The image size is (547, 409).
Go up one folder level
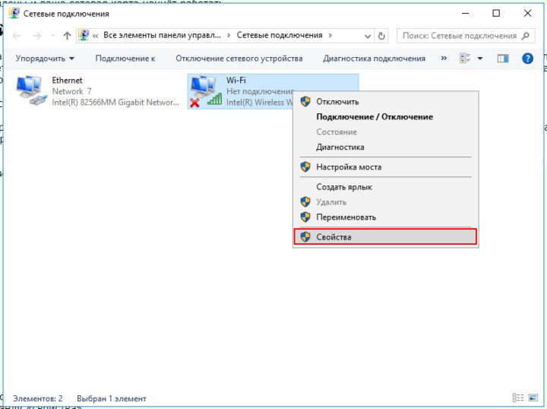click(x=67, y=36)
